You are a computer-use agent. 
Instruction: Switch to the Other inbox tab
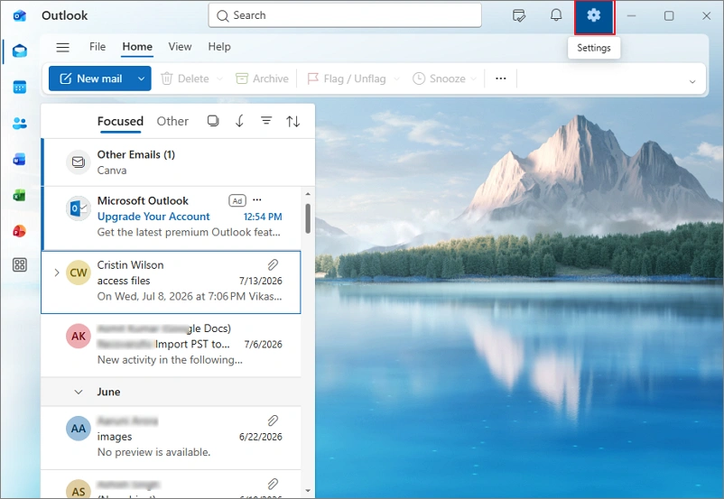(172, 122)
